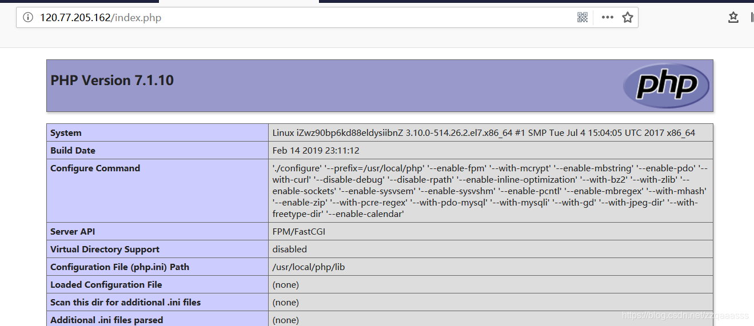This screenshot has height=326, width=754.
Task: Select the Build Date label
Action: tap(73, 151)
